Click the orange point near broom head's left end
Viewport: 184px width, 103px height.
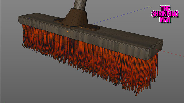point(30,18)
